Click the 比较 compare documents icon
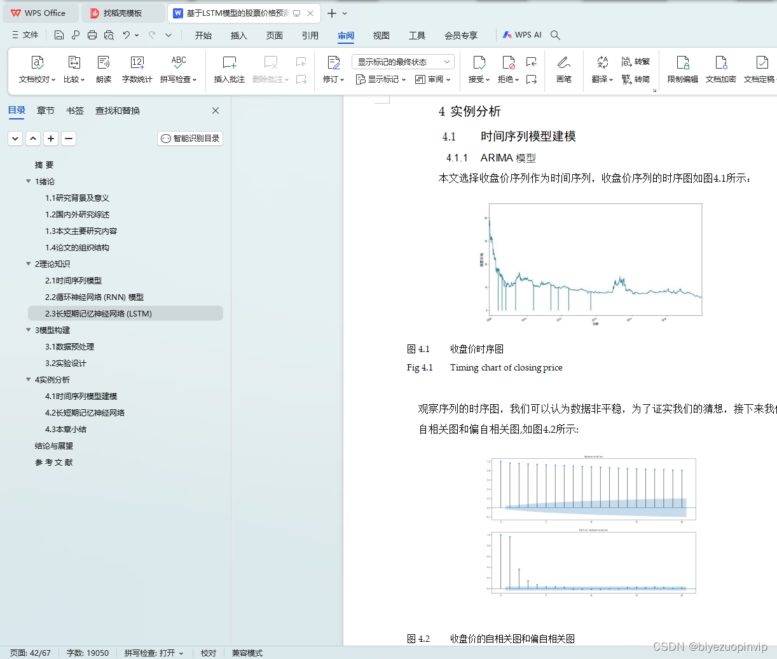The height and width of the screenshot is (659, 777). [74, 62]
